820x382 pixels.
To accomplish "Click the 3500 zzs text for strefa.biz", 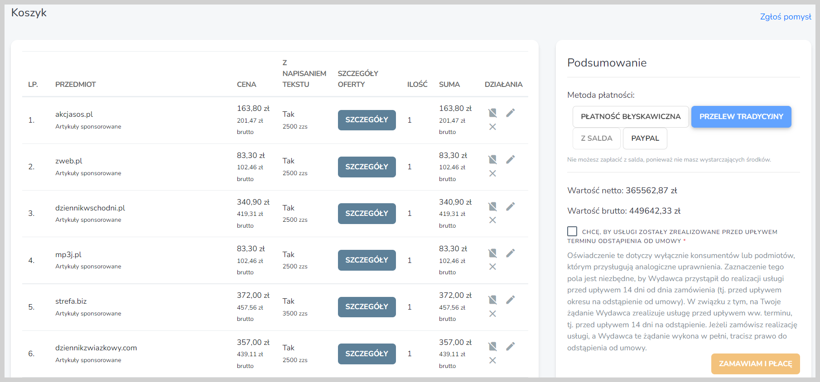I will 295,313.
